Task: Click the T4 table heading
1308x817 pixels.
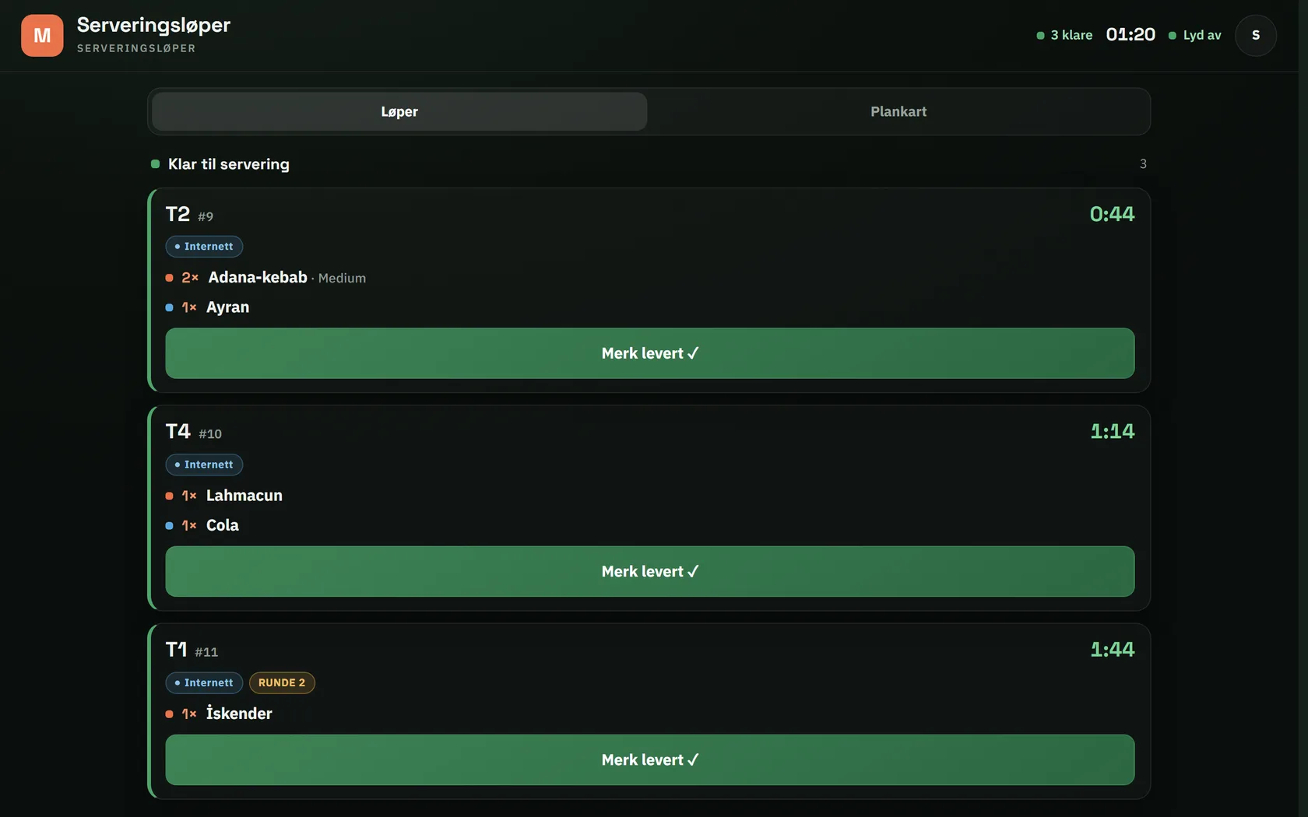Action: coord(178,431)
